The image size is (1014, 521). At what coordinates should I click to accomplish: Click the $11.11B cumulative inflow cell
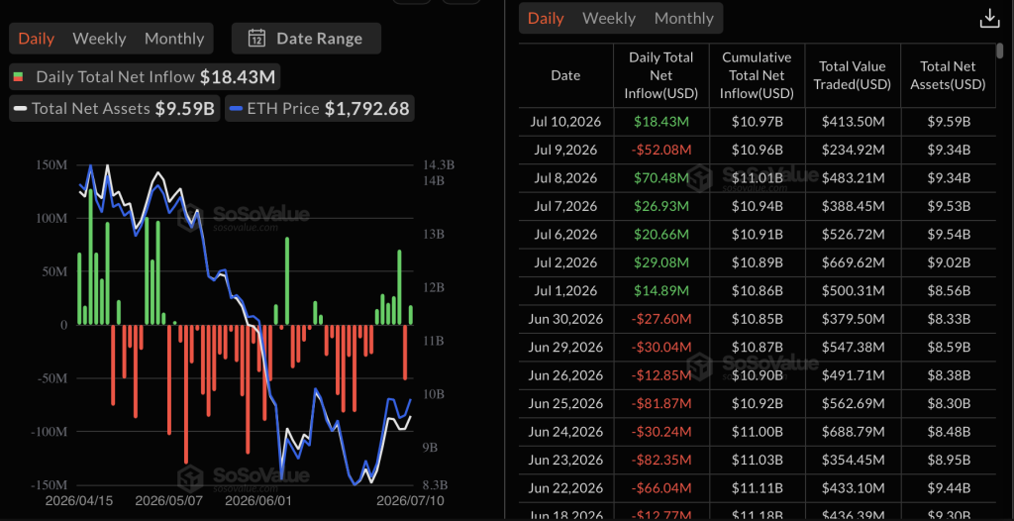coord(758,488)
